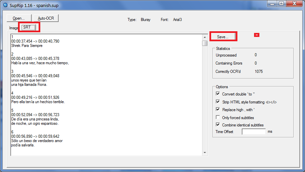Click the line 'Había una vez, hace mucho tiempo,'

pos(40,63)
